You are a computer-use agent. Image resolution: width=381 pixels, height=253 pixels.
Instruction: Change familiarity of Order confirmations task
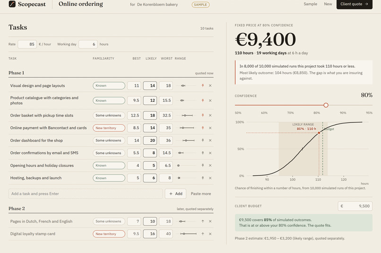[x=109, y=153]
